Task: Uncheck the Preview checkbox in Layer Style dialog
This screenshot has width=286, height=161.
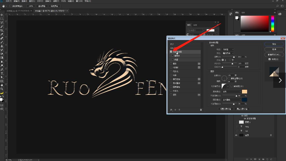Action: pyautogui.click(x=269, y=60)
